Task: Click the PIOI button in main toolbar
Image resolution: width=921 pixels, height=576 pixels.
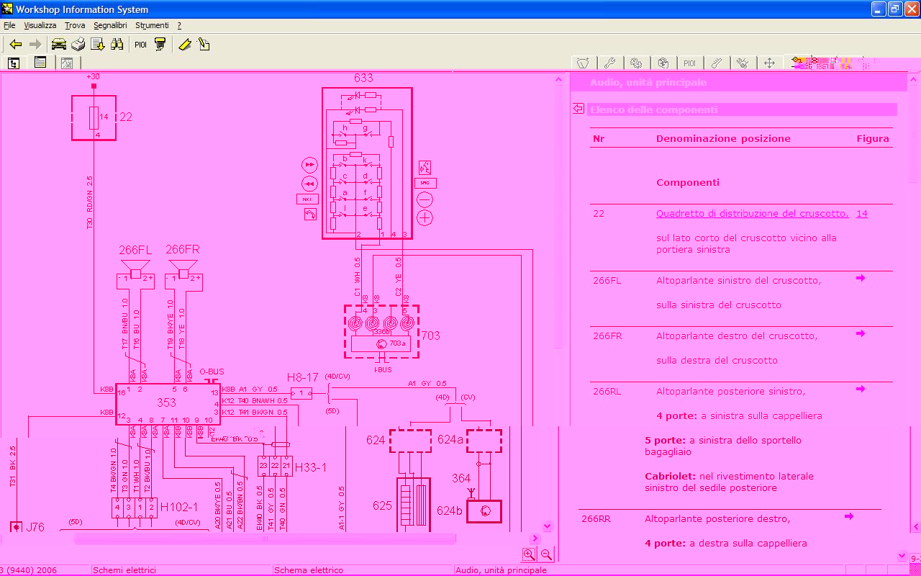Action: tap(140, 45)
